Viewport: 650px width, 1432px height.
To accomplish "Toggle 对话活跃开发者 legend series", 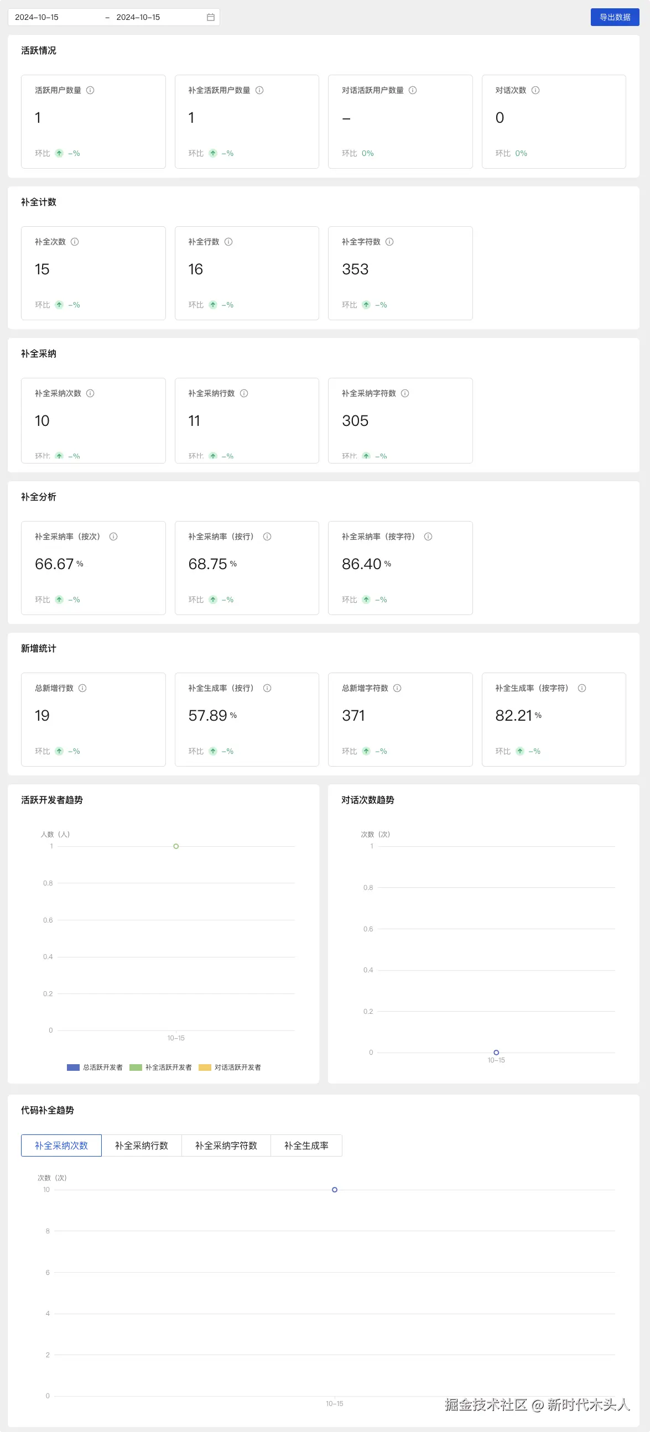I will click(x=230, y=1068).
